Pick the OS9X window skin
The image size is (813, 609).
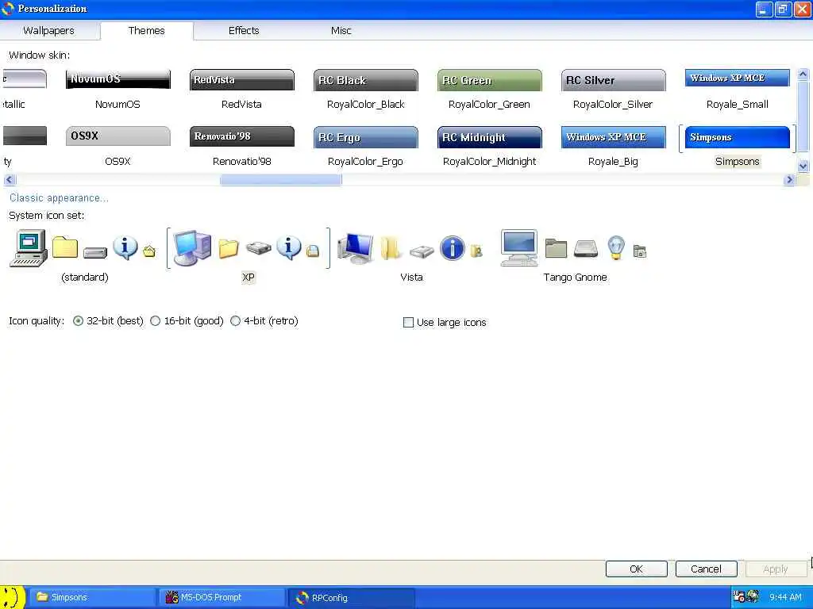point(118,136)
